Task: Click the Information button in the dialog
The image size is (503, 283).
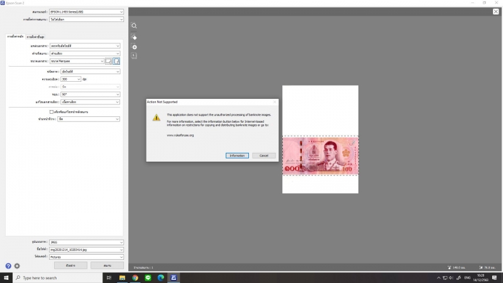Action: 237,155
